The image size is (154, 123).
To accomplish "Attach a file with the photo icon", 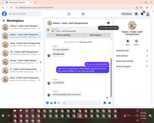I will 51,103.
